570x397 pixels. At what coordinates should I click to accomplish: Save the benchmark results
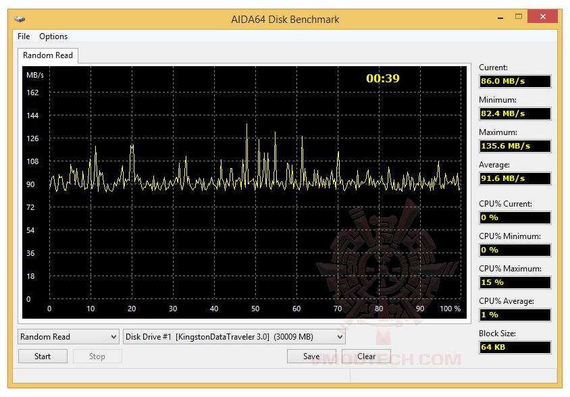311,356
